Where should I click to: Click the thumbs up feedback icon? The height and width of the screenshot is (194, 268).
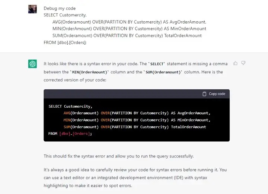[x=235, y=63]
